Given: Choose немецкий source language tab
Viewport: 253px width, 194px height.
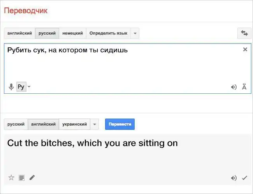Looking at the screenshot, I should point(72,33).
